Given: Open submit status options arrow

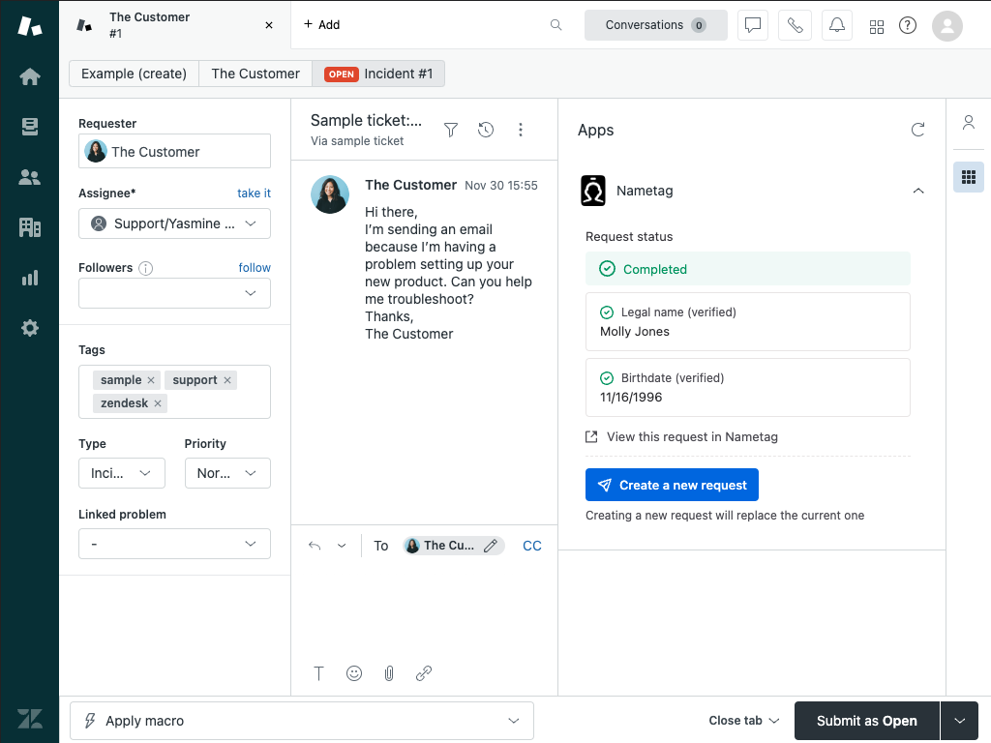Looking at the screenshot, I should pyautogui.click(x=959, y=721).
